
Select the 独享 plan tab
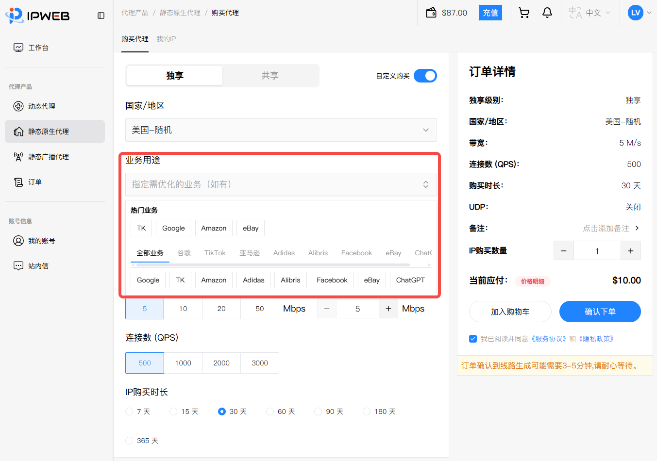tap(175, 76)
